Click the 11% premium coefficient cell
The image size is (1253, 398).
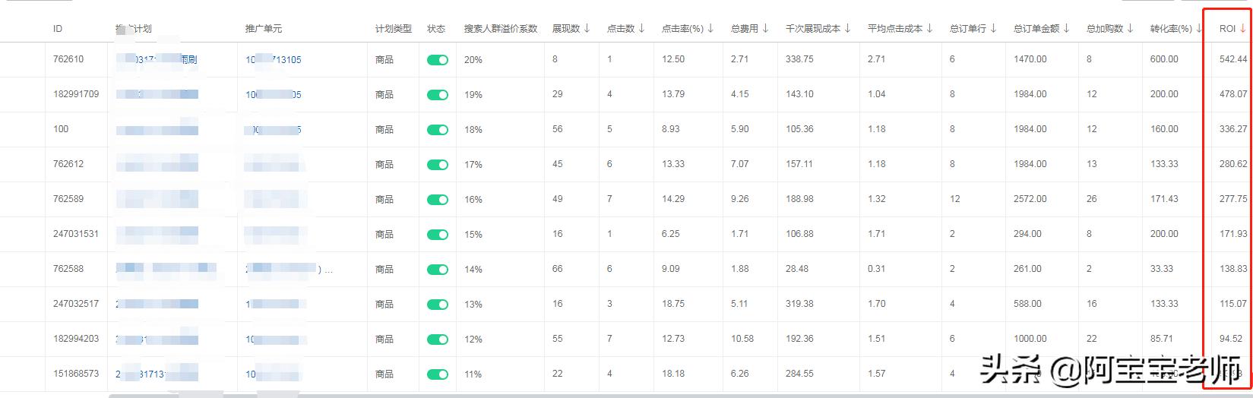(473, 374)
